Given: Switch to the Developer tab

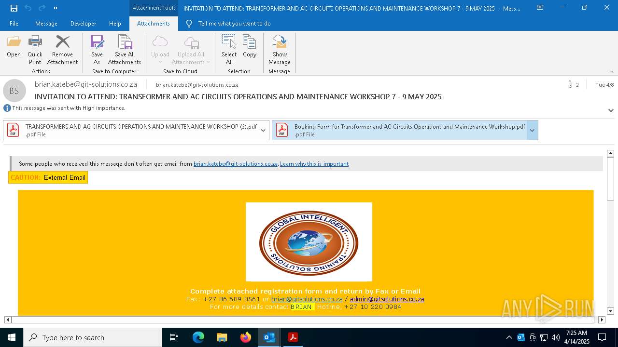Looking at the screenshot, I should click(83, 24).
